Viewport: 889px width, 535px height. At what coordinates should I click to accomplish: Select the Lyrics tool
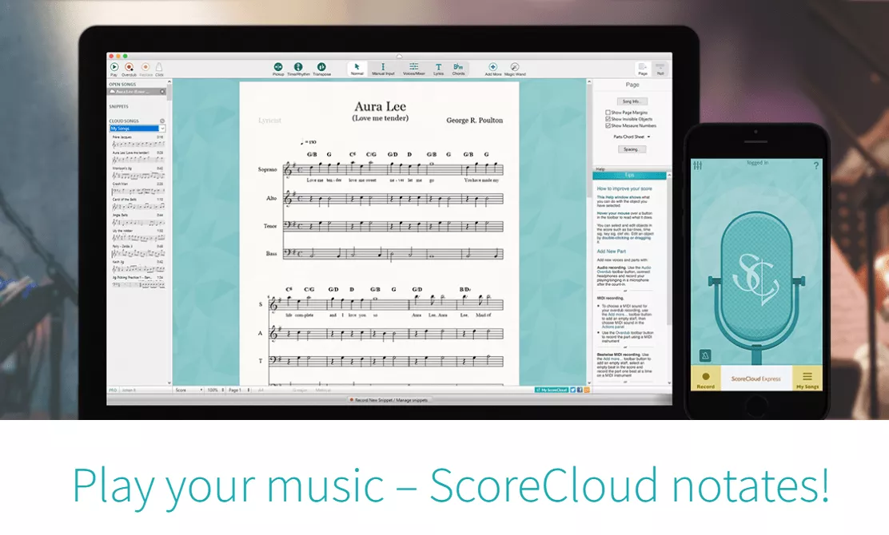(x=438, y=69)
